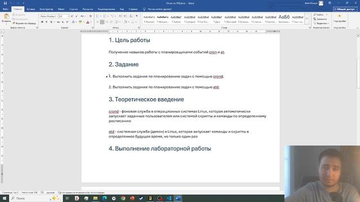
Task: Click the word count in status bar
Action: [29, 192]
